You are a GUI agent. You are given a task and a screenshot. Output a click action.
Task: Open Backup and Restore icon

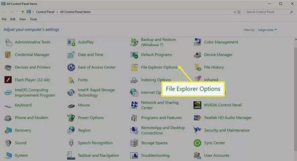134,42
